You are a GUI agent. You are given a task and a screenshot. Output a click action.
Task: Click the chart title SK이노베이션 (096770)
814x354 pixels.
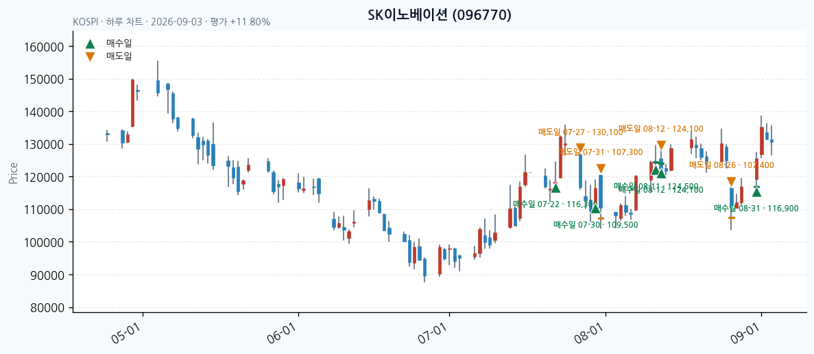pos(440,15)
